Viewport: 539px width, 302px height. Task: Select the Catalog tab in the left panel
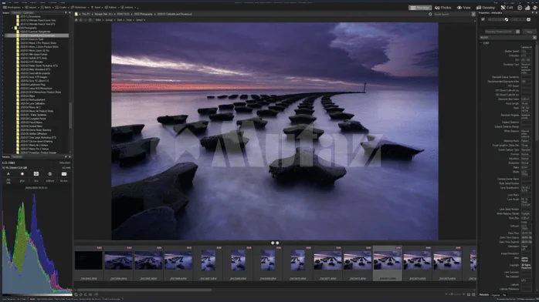coord(16,12)
